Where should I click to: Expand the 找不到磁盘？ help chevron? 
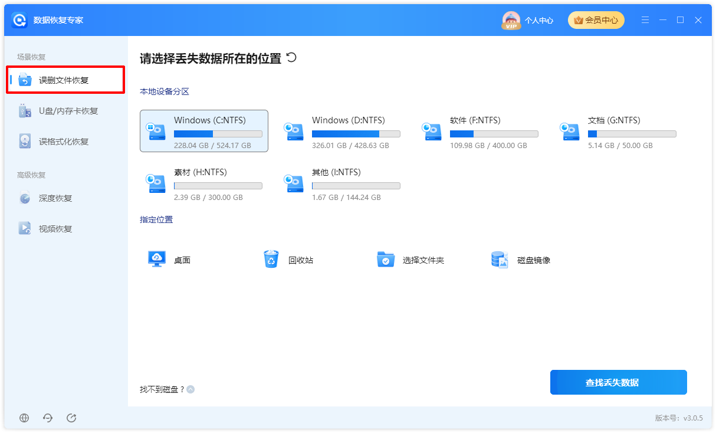coord(191,389)
